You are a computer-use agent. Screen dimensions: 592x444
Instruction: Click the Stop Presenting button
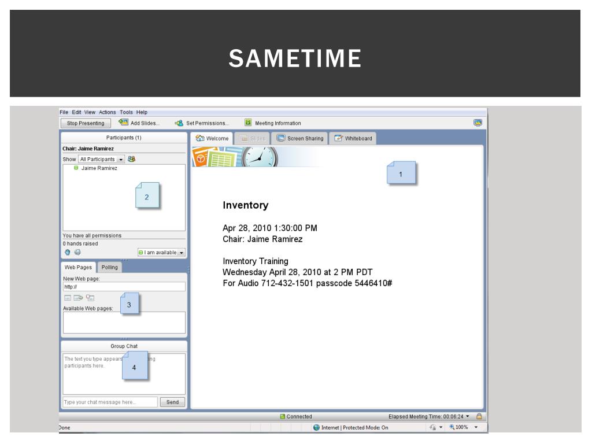[x=86, y=123]
